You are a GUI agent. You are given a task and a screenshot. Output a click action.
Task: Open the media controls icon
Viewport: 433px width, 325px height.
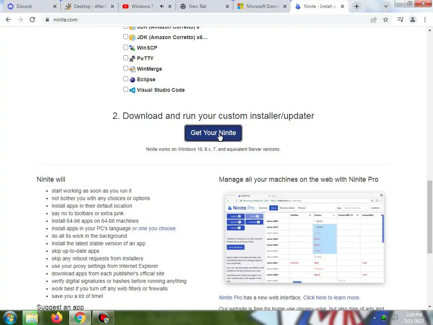pyautogui.click(x=400, y=20)
